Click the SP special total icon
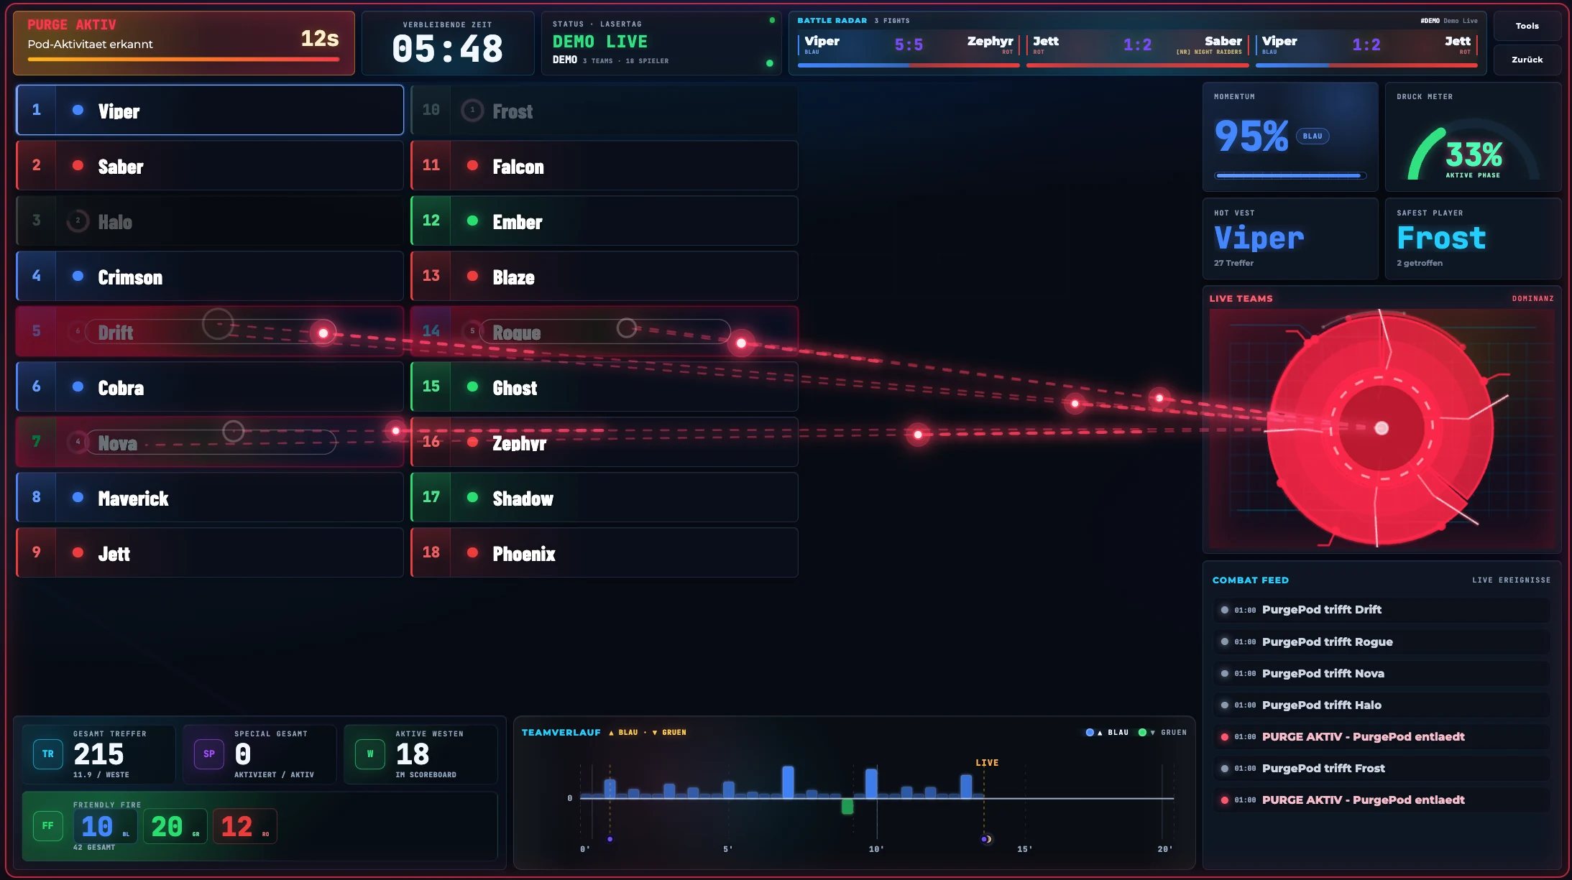Image resolution: width=1572 pixels, height=880 pixels. point(208,754)
